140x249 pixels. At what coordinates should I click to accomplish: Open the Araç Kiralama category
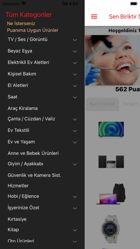pos(23,108)
